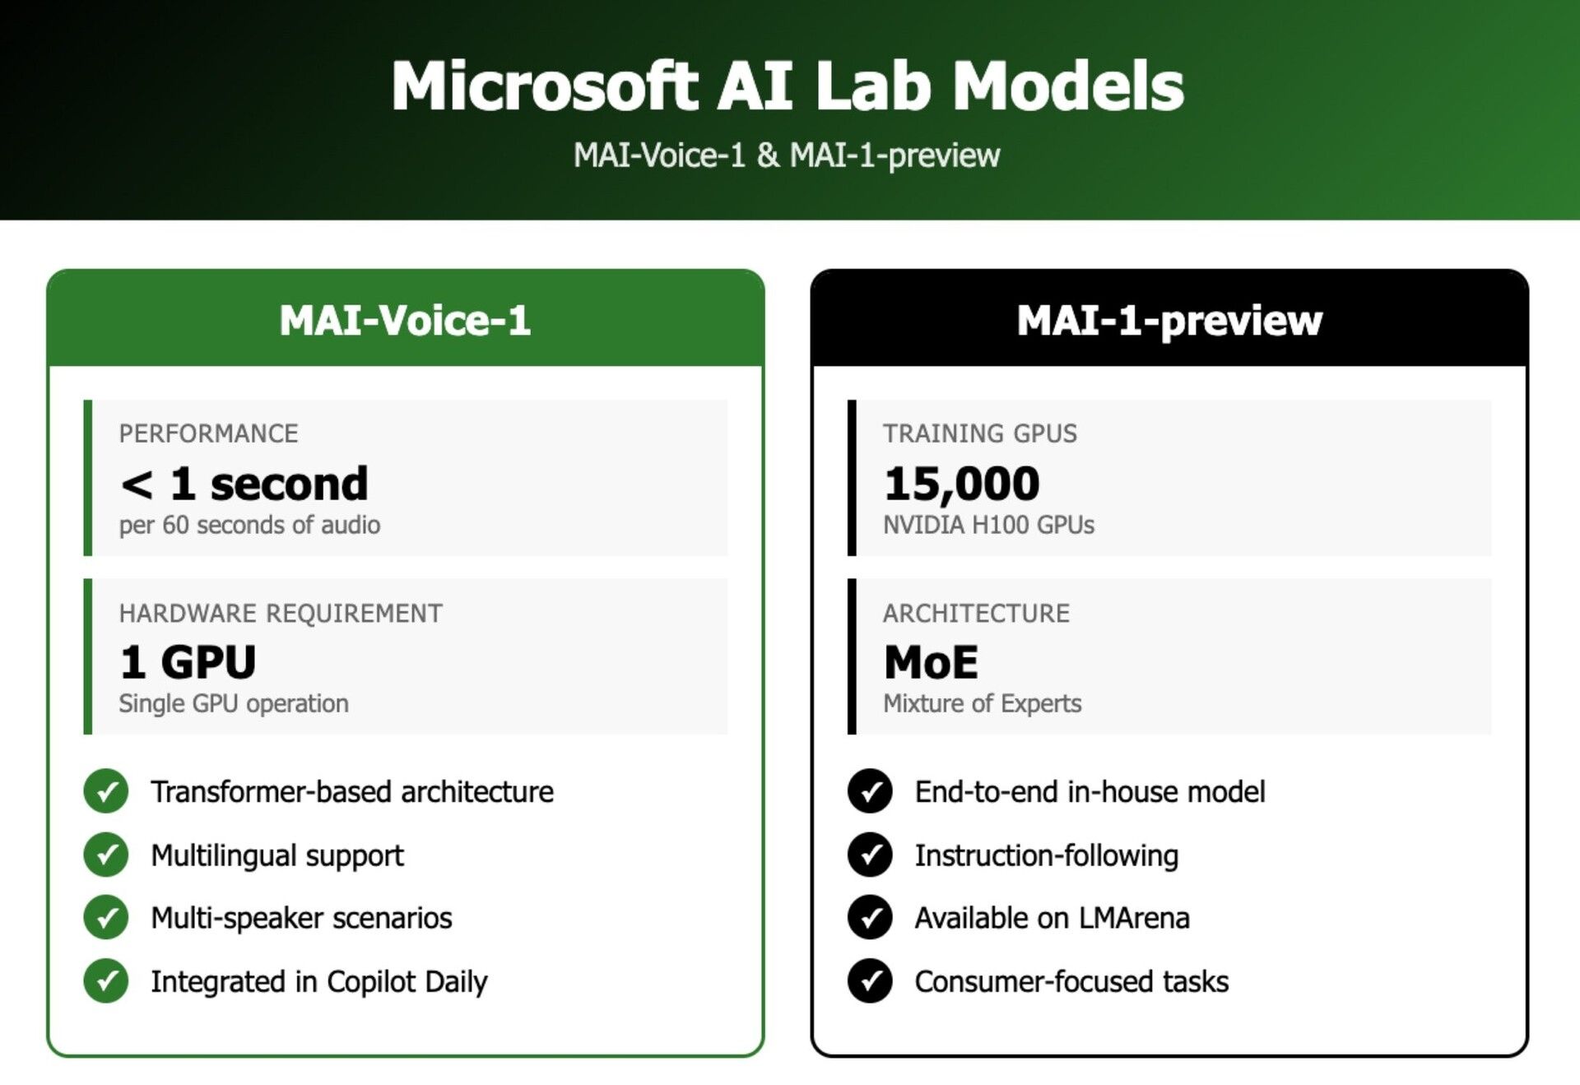
Task: Select the MAI-1-preview card header
Action: [1169, 319]
